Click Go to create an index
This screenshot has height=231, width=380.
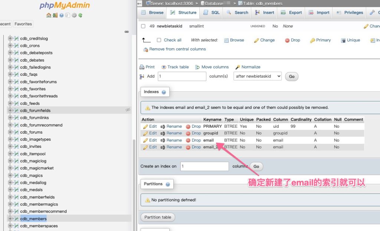256,166
